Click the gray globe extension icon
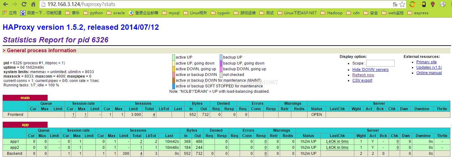 click(443, 4)
